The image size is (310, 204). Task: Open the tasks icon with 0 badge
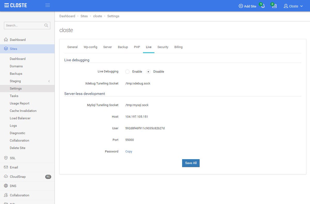[274, 6]
